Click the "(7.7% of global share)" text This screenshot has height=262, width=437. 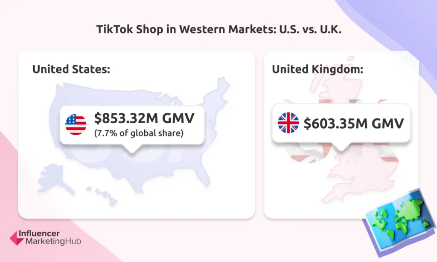tap(139, 133)
